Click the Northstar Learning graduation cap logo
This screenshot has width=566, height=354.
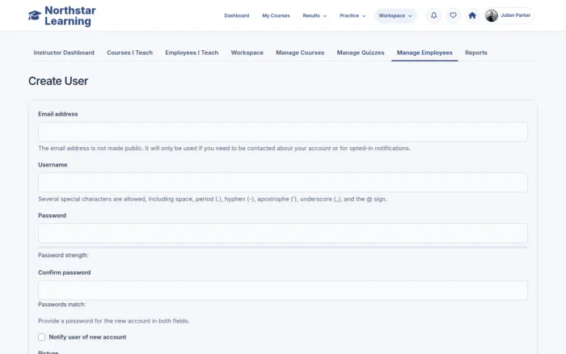click(35, 15)
